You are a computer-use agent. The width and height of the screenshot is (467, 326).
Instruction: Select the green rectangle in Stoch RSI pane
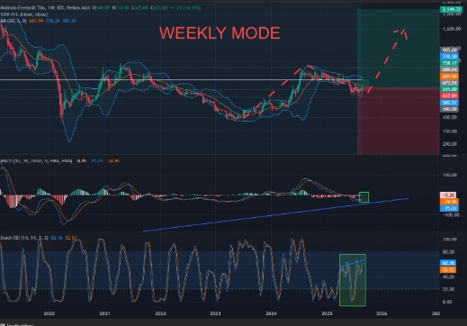click(x=353, y=280)
